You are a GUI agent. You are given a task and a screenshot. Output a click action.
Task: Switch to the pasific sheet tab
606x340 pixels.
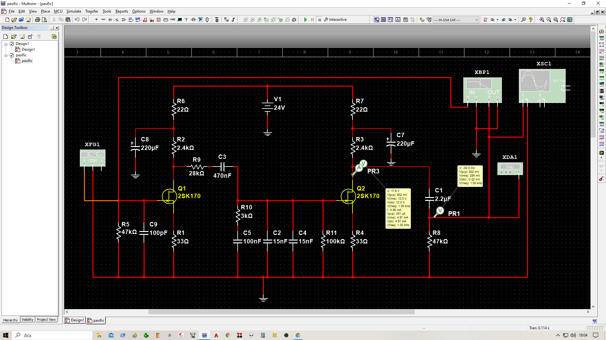click(x=96, y=320)
